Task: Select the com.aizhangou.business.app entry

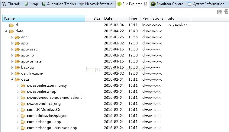Action: [x=52, y=128]
